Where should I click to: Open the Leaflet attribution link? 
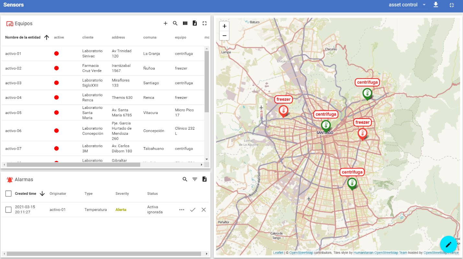click(x=278, y=253)
